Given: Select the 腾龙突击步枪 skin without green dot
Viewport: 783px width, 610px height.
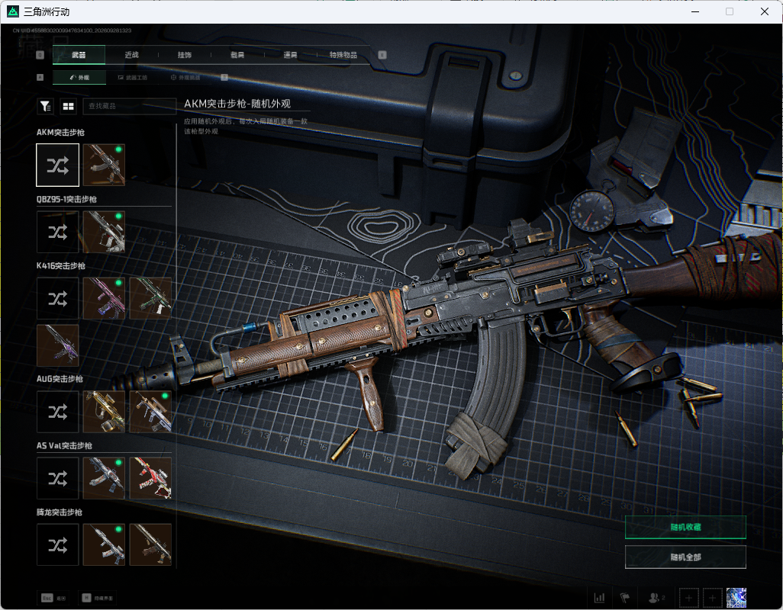Looking at the screenshot, I should coord(150,544).
